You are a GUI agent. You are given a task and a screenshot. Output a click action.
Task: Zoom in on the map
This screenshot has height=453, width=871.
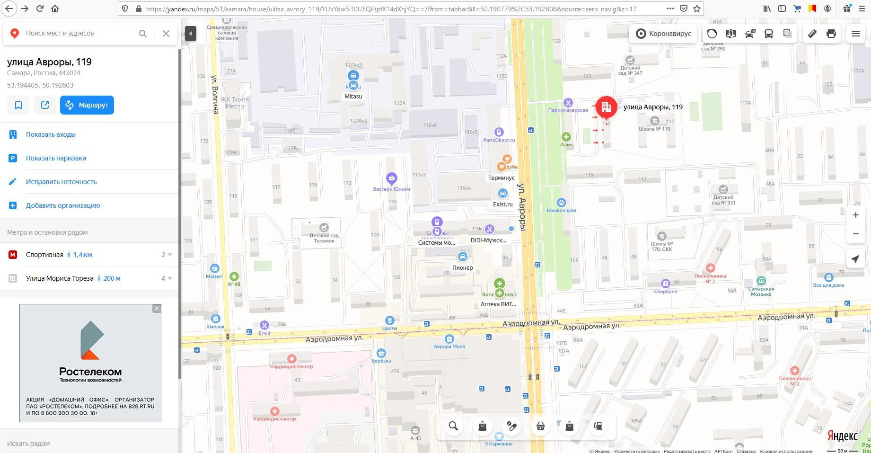tap(856, 215)
